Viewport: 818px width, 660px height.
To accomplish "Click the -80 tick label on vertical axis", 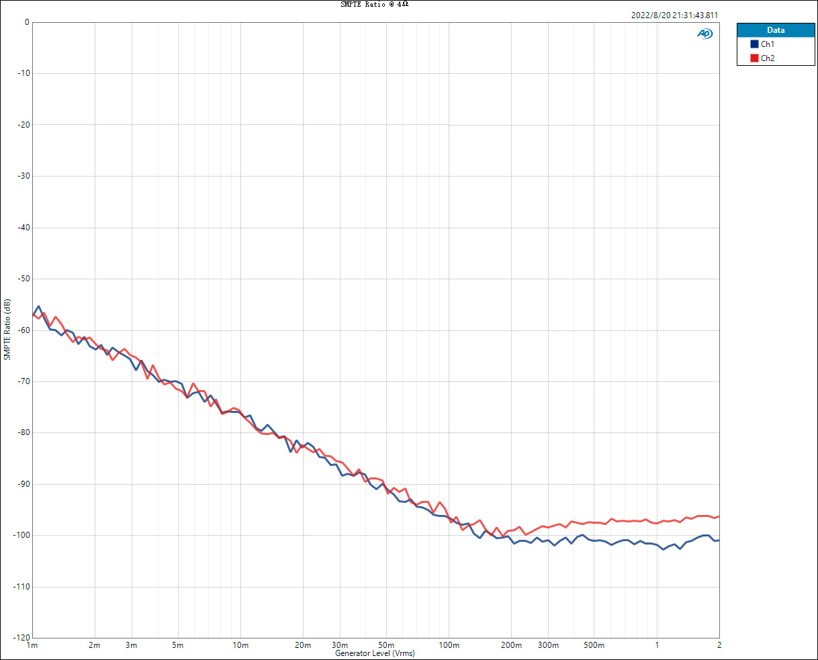I will tap(22, 433).
